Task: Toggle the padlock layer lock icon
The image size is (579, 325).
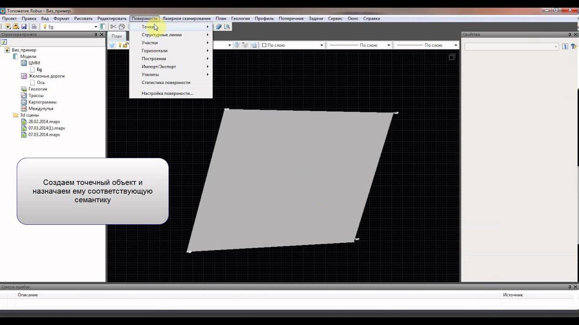Action: click(x=125, y=45)
